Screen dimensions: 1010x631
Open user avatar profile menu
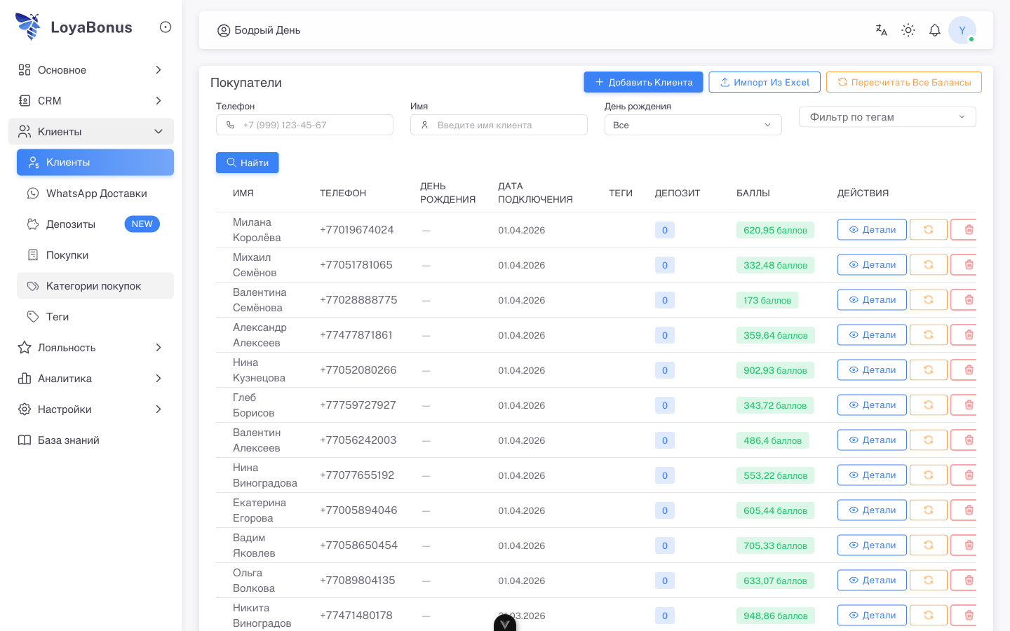tap(962, 30)
